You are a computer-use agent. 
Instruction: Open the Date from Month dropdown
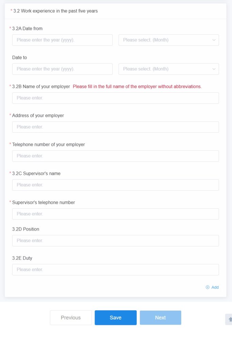tap(169, 40)
